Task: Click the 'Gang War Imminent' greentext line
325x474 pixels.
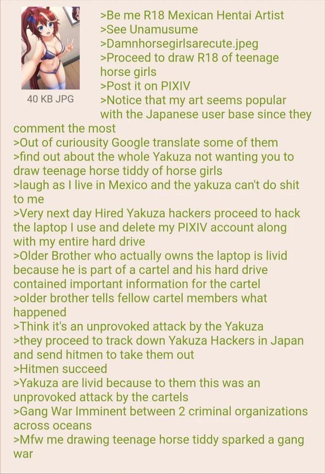Action: (x=160, y=412)
